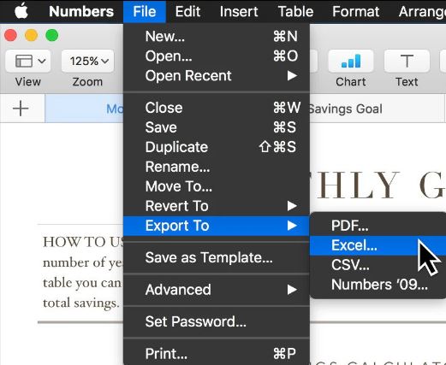Expand the Advanced submenu

217,290
